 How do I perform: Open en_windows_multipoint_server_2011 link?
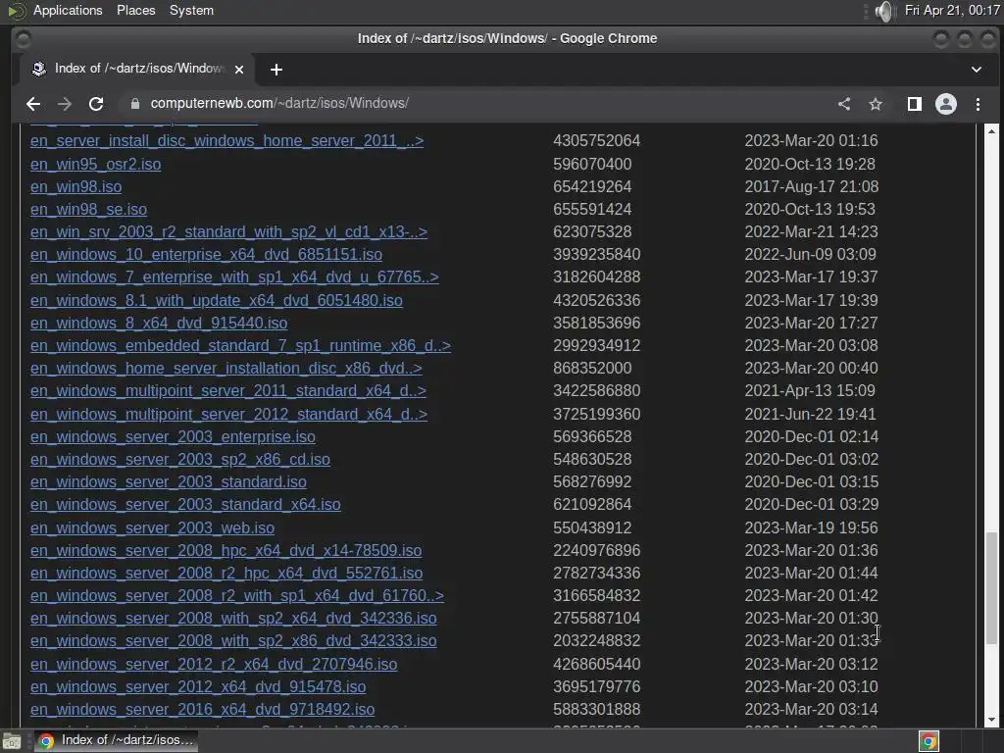coord(227,390)
